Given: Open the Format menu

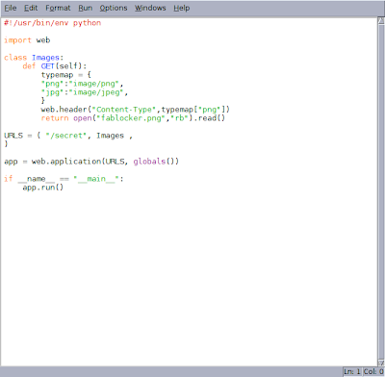Looking at the screenshot, I should (x=58, y=8).
